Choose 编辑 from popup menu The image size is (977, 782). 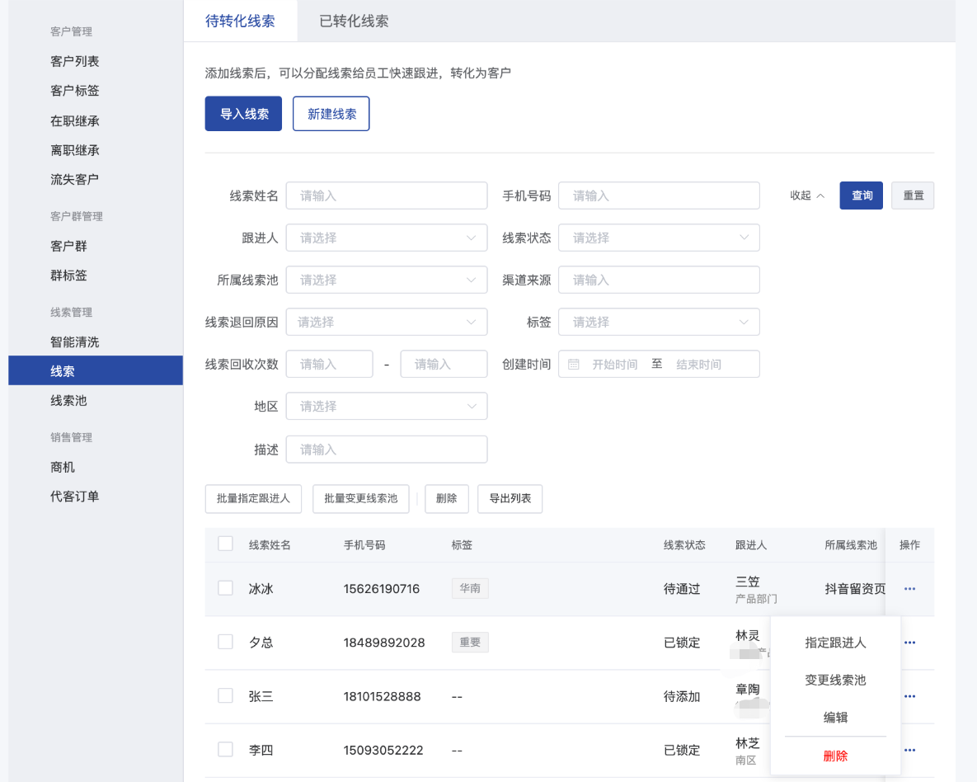(x=835, y=718)
